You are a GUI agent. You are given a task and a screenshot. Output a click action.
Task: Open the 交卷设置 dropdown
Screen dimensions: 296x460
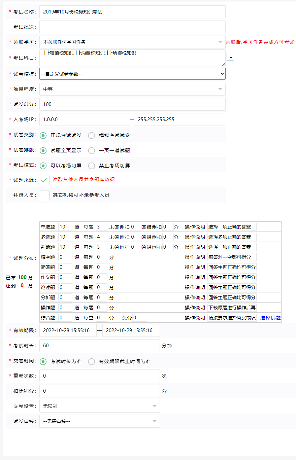100,406
